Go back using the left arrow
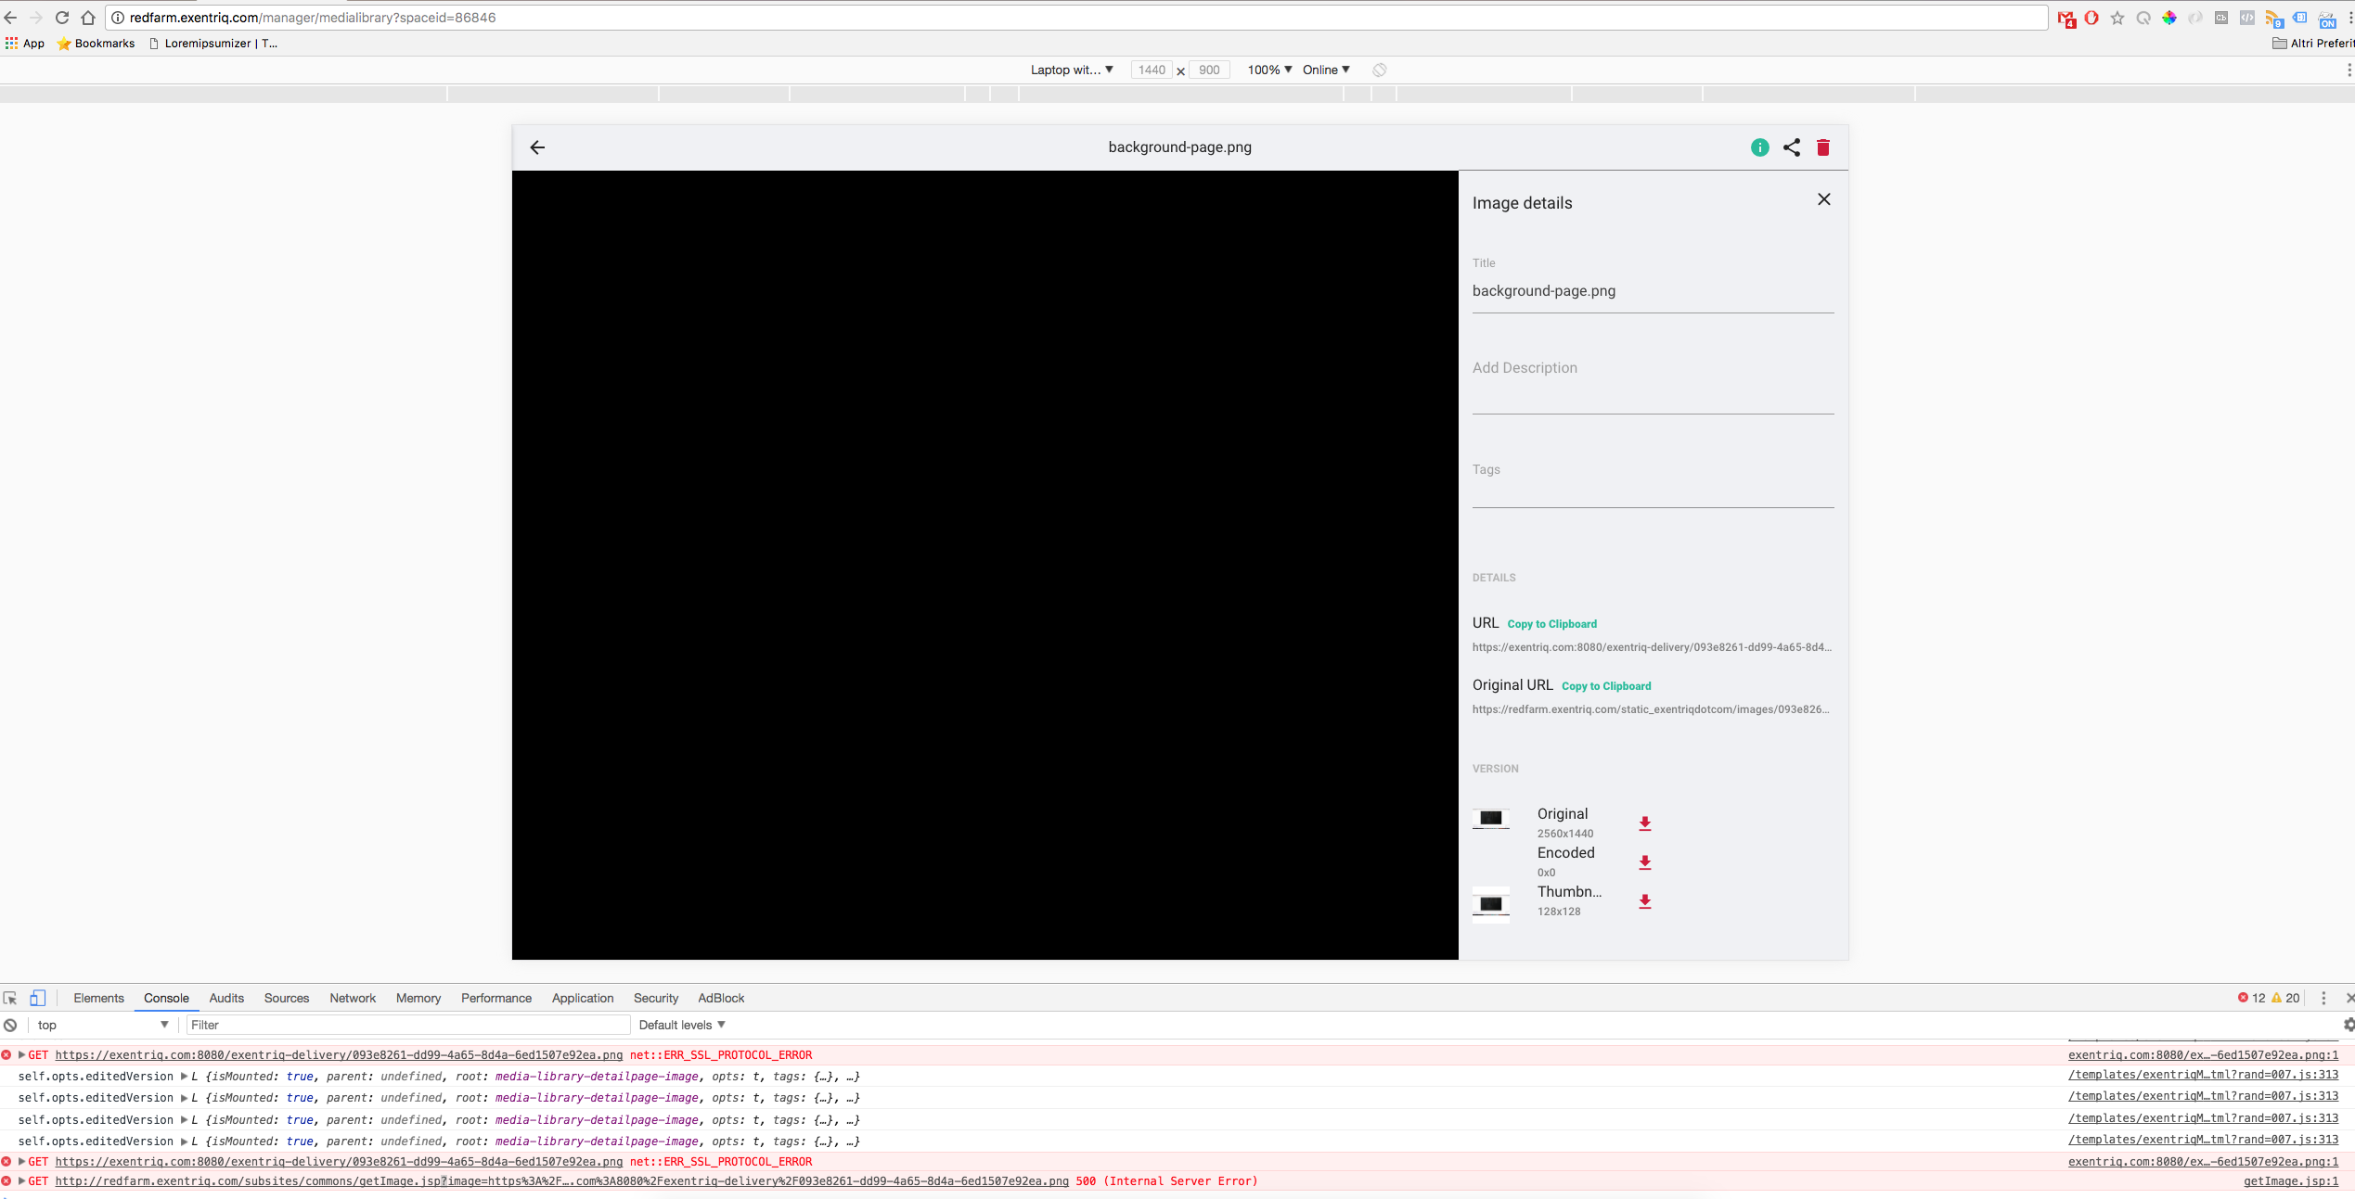This screenshot has height=1199, width=2355. click(537, 147)
